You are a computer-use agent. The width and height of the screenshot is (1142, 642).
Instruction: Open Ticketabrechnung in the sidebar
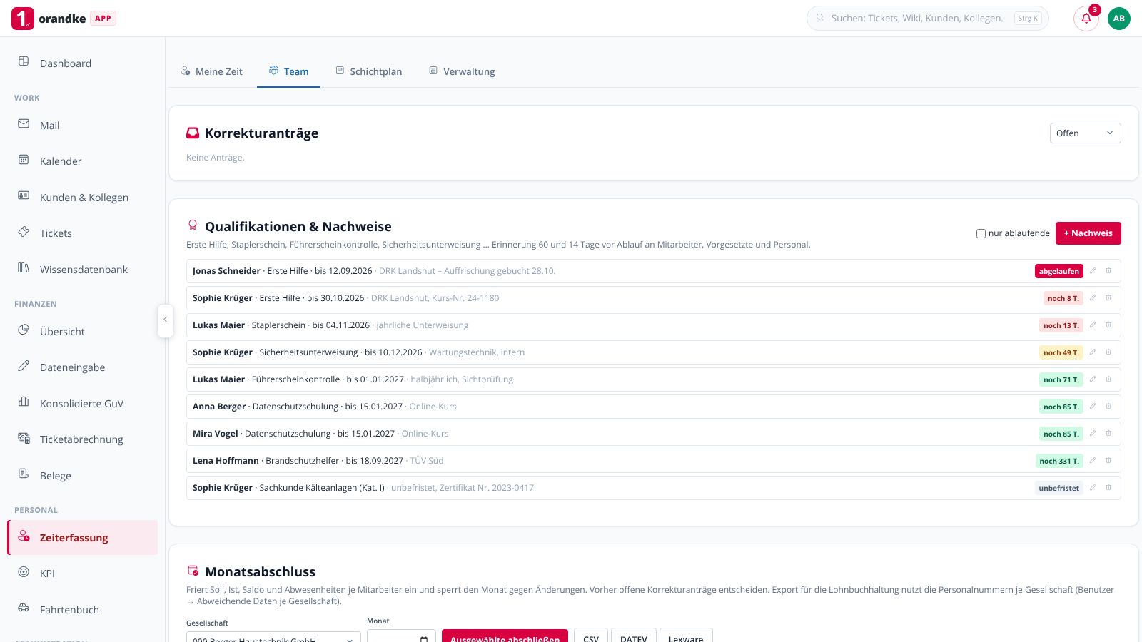click(x=83, y=439)
